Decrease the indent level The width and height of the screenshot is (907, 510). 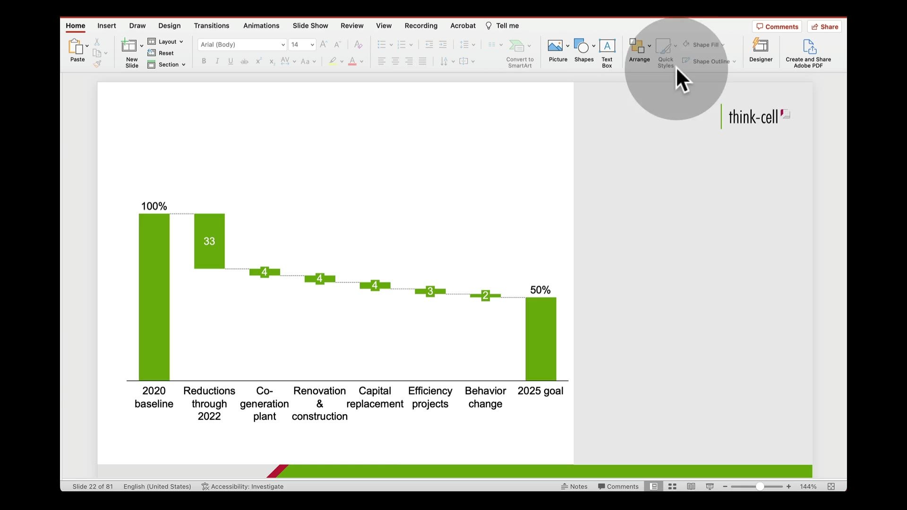(x=429, y=44)
